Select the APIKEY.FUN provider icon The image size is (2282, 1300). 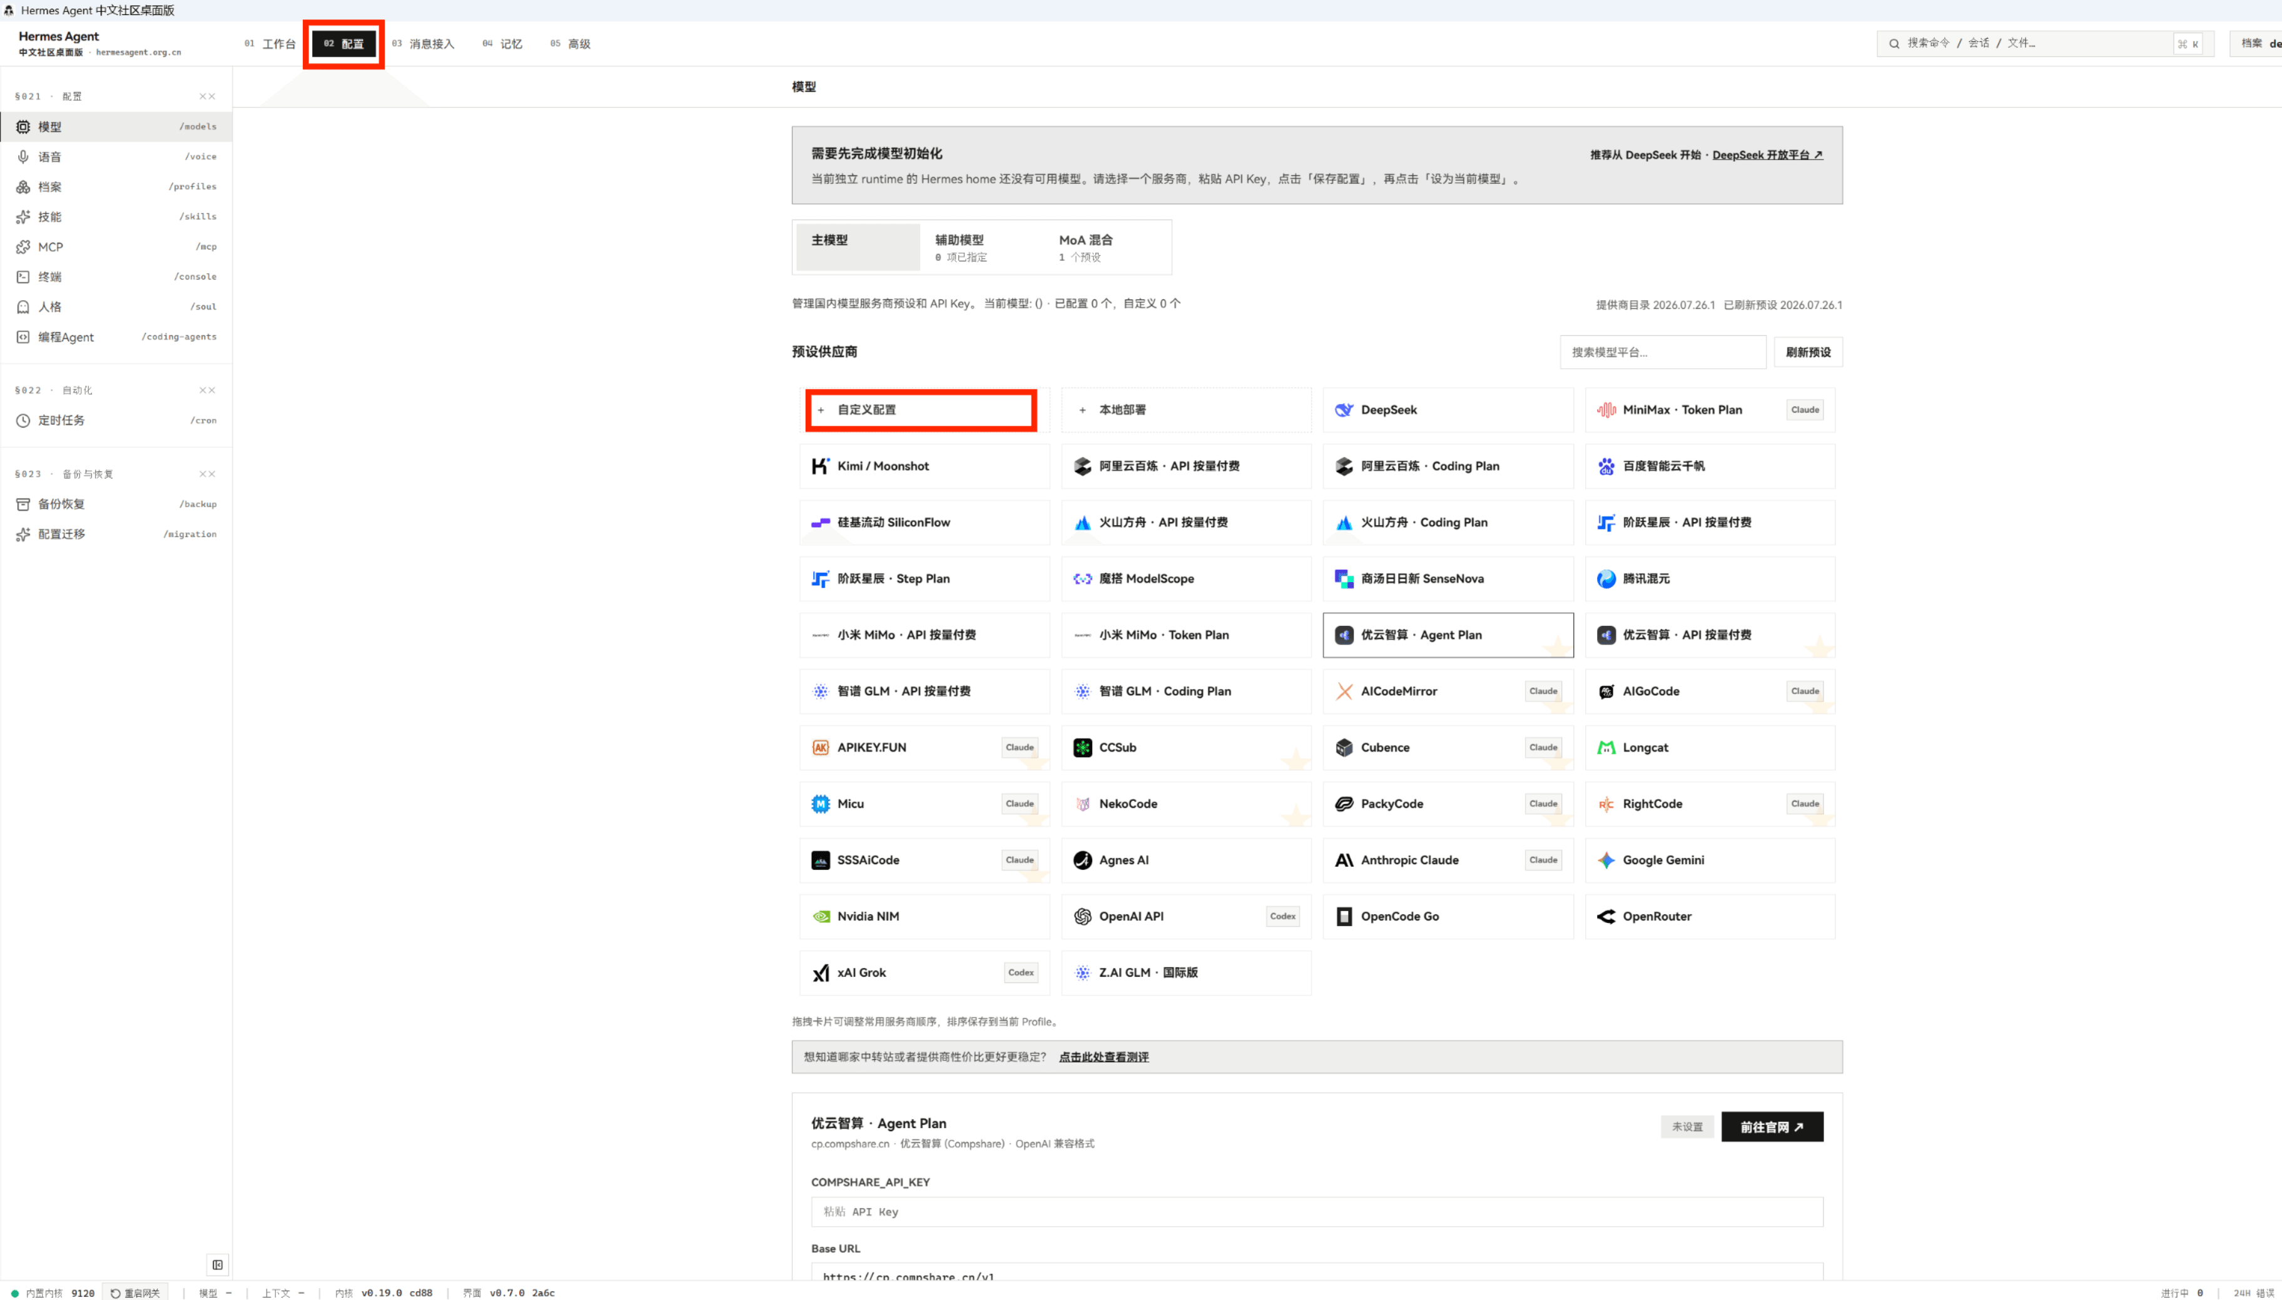tap(820, 747)
